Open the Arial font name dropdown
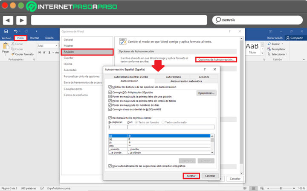The height and width of the screenshot is (191, 307). (x=56, y=45)
